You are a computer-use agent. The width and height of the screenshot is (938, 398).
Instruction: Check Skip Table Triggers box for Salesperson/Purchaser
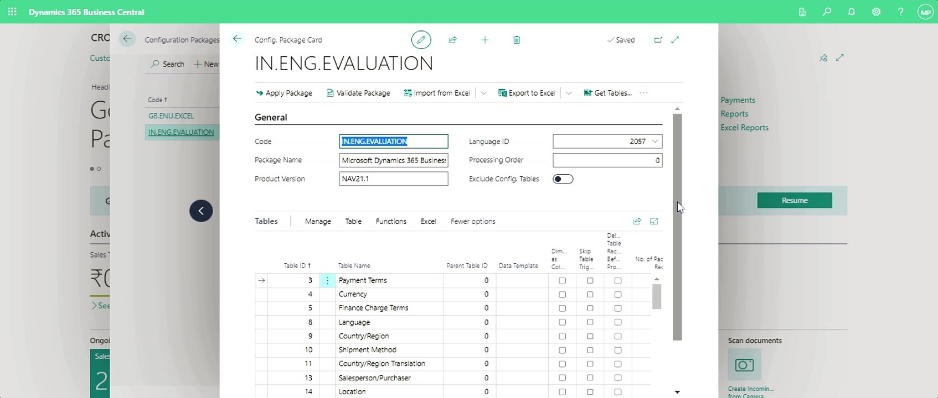click(590, 378)
